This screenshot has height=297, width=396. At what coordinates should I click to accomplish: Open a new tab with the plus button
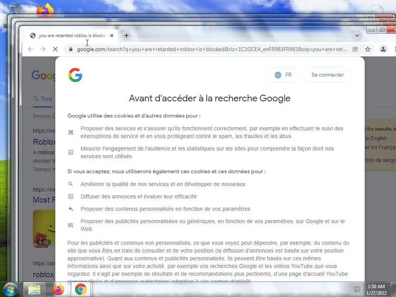126,36
